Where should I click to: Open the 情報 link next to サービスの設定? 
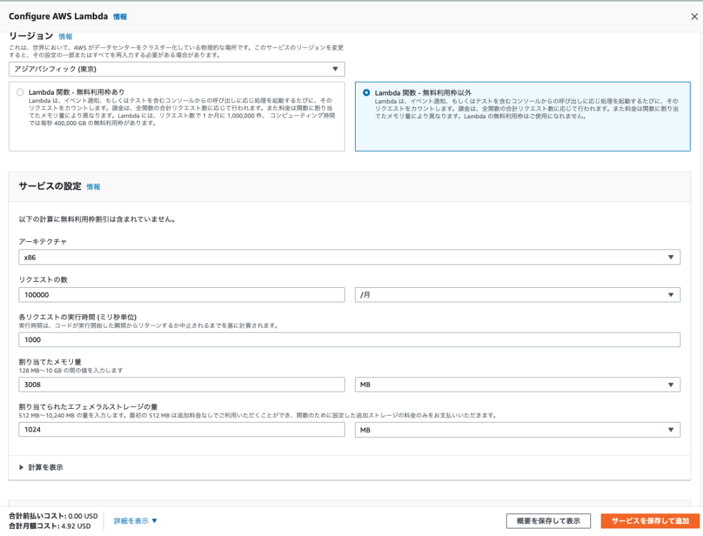[93, 187]
